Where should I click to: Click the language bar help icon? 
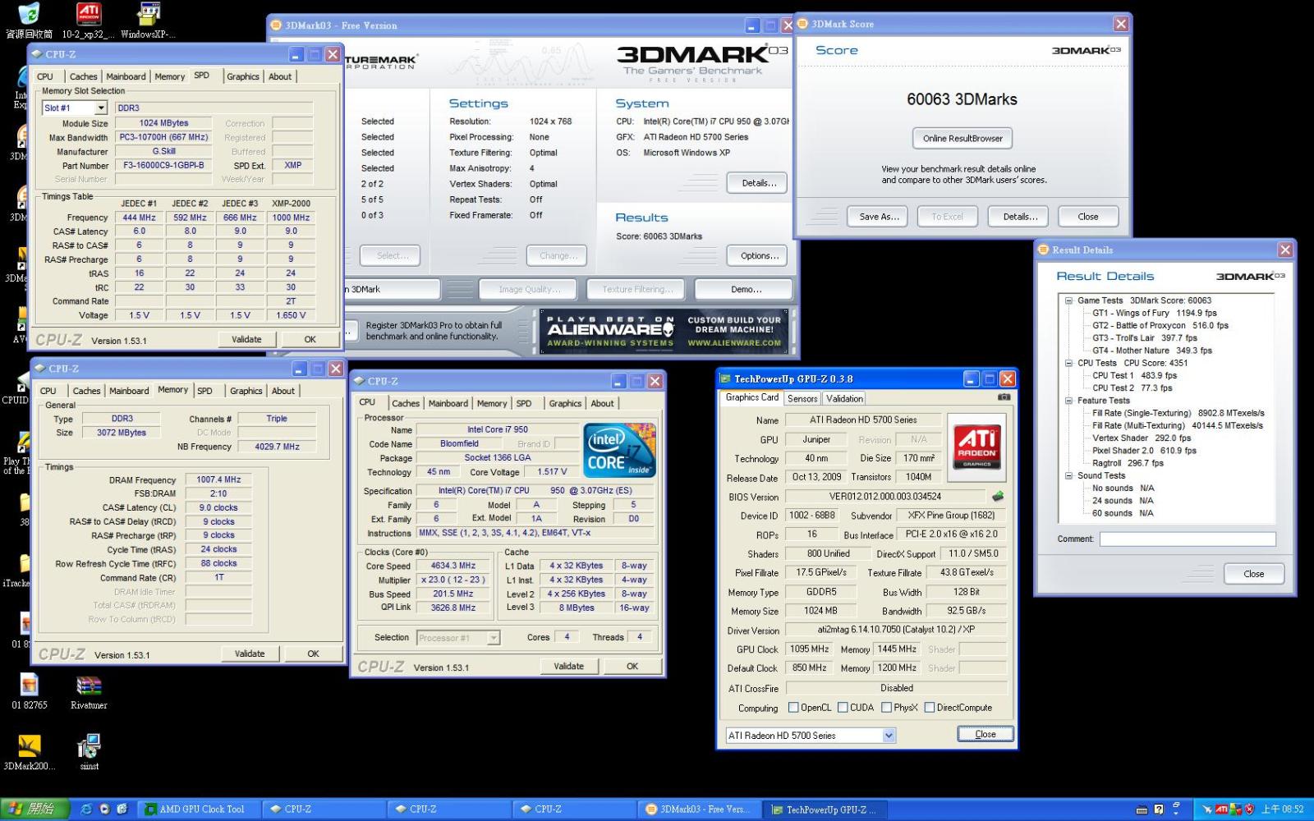(1159, 810)
